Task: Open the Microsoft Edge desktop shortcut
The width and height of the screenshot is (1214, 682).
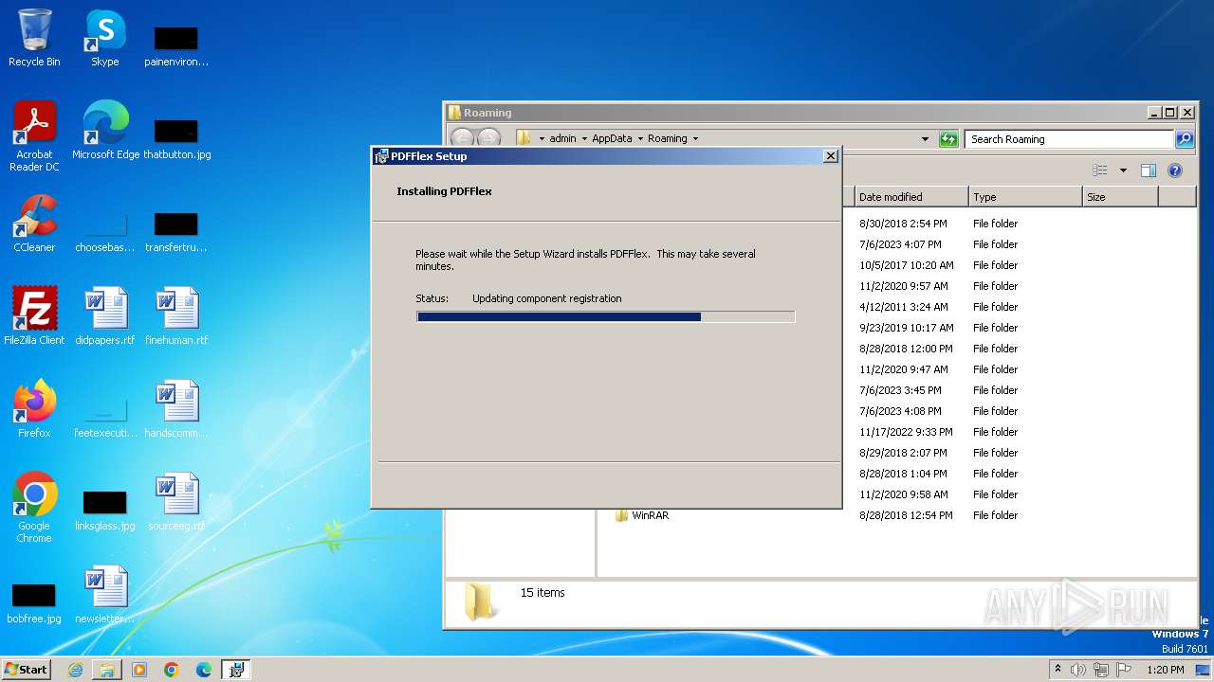Action: coord(105,131)
